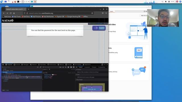Click Learn tab in Burp window
The width and height of the screenshot is (182, 102).
[x=111, y=11]
